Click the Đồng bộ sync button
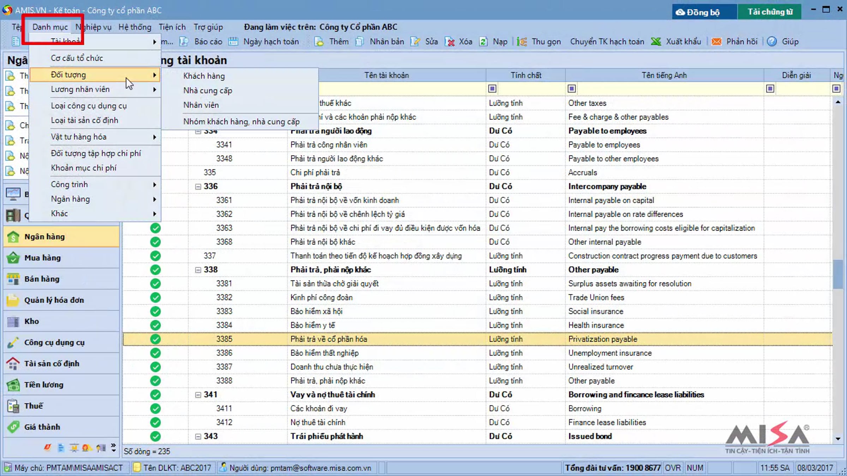Viewport: 847px width, 476px height. pyautogui.click(x=704, y=12)
